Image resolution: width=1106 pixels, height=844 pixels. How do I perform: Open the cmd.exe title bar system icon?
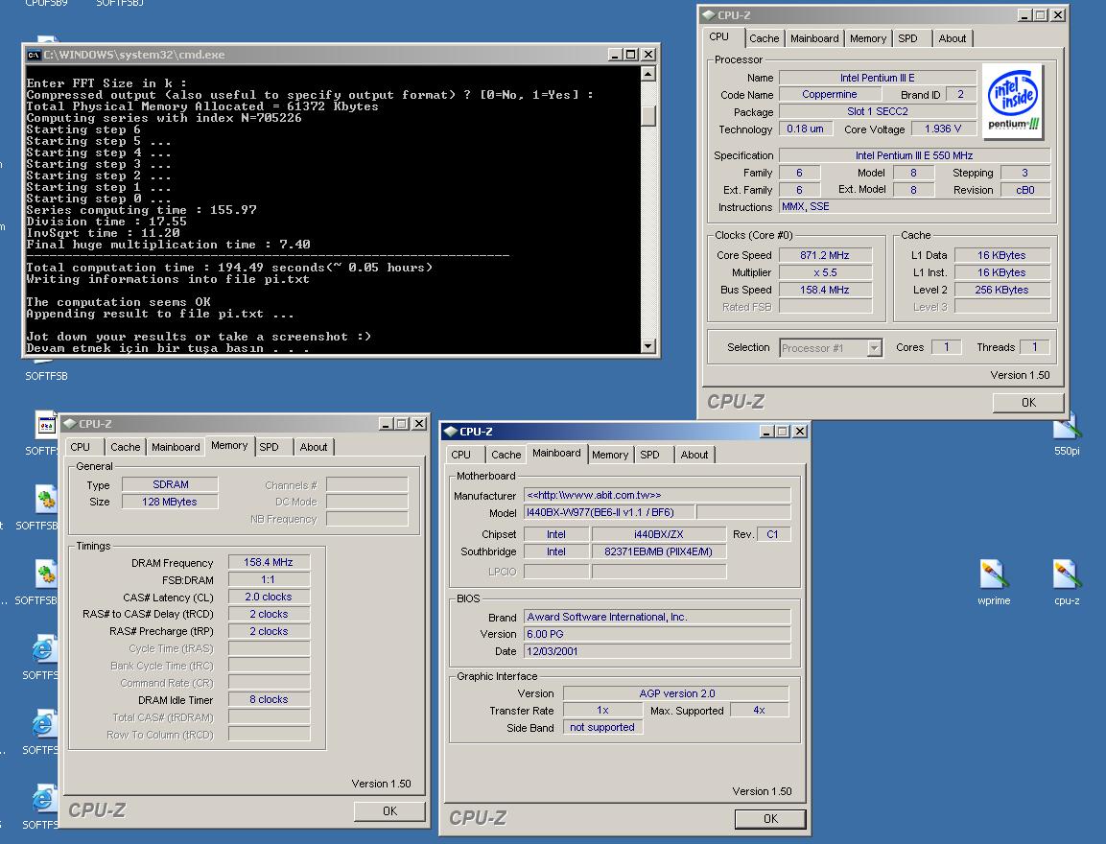coord(34,55)
